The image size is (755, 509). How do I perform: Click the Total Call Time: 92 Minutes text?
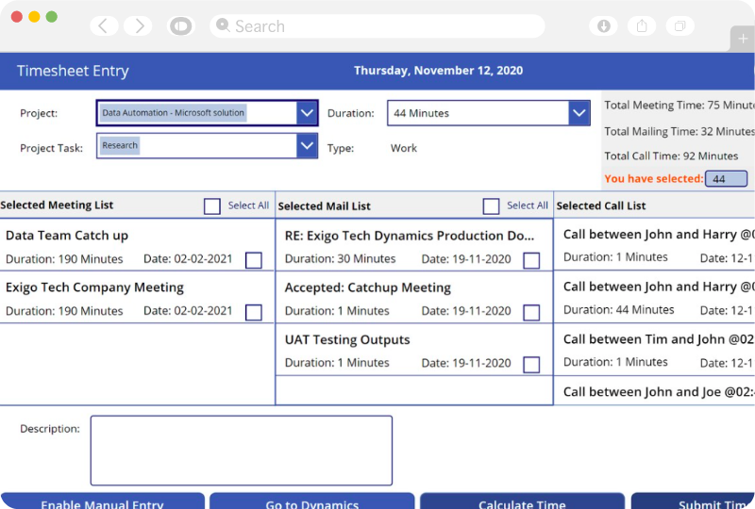(671, 156)
